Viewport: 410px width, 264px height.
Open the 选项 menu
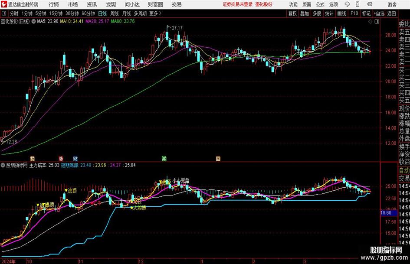click(333, 4)
